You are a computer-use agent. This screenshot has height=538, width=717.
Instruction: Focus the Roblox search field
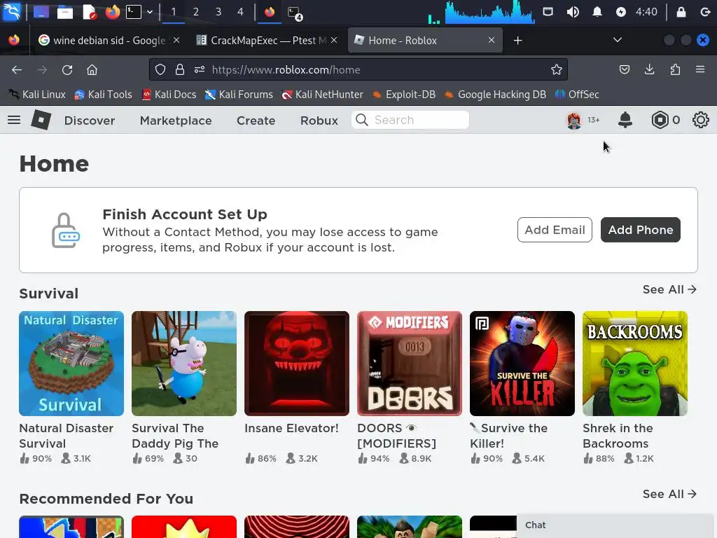coord(410,120)
